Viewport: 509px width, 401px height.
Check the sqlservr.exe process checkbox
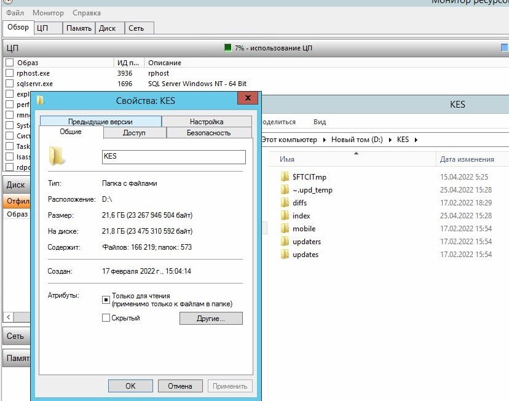[x=9, y=84]
